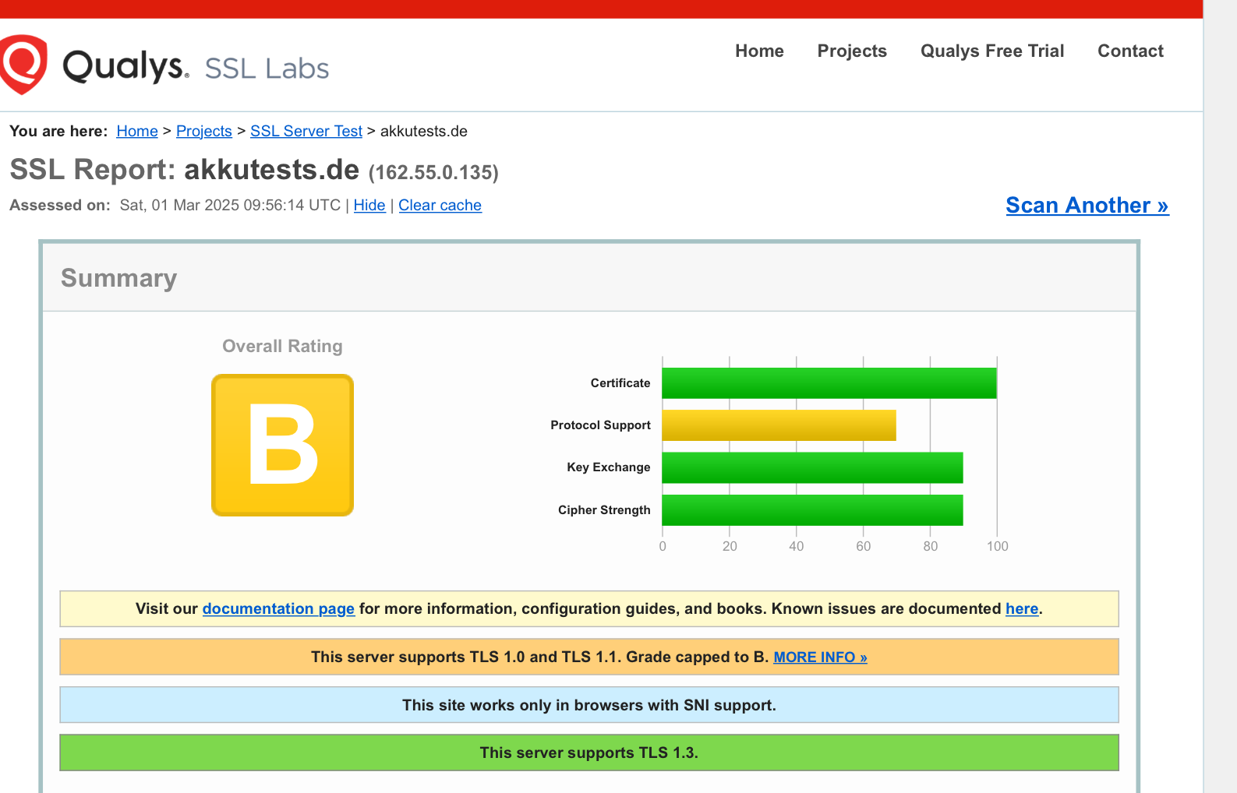
Task: Open the Contact navigation menu item
Action: coord(1130,51)
